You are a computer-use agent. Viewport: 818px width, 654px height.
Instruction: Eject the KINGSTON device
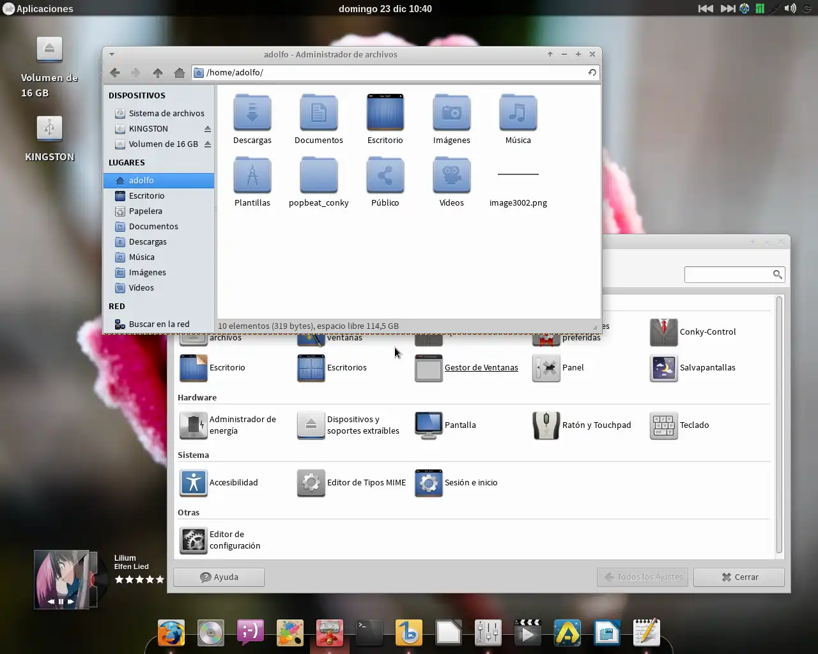(208, 129)
